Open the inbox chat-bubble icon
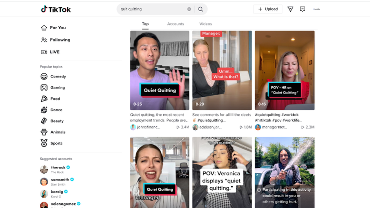370x208 pixels. [302, 9]
